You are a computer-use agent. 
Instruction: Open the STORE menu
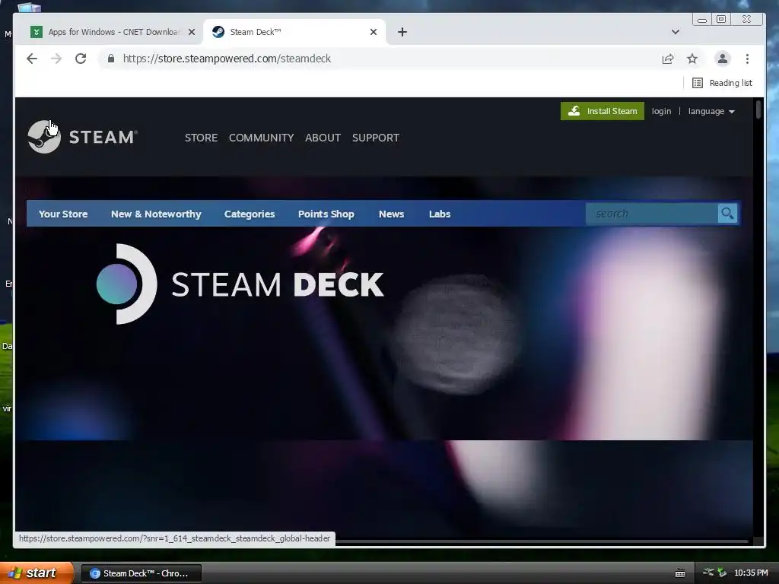(x=201, y=138)
